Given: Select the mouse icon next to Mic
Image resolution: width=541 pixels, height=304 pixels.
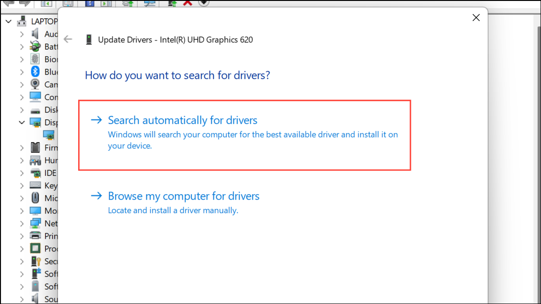Looking at the screenshot, I should [x=35, y=198].
